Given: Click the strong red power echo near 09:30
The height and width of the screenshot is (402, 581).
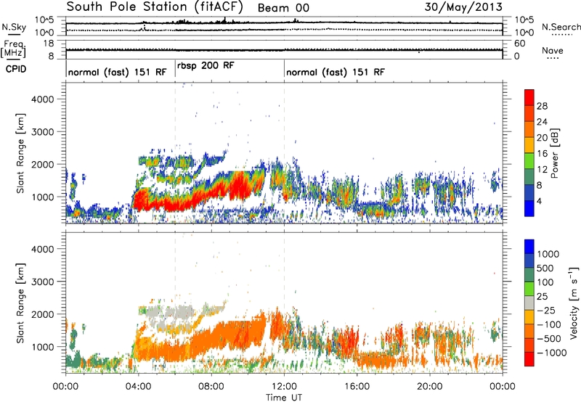Looking at the screenshot, I should 241,185.
